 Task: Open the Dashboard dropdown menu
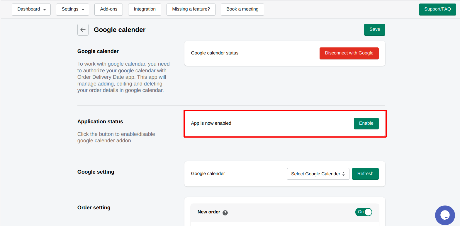click(x=31, y=9)
